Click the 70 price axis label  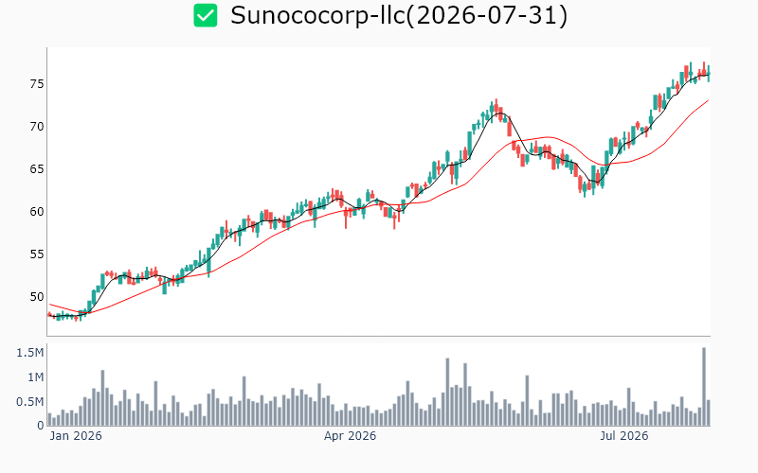[x=37, y=127]
